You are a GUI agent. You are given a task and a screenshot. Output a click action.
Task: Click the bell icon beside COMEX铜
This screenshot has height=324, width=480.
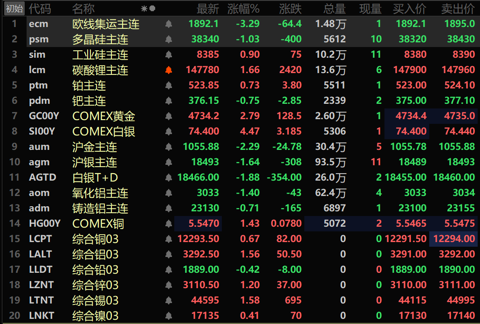pos(168,223)
